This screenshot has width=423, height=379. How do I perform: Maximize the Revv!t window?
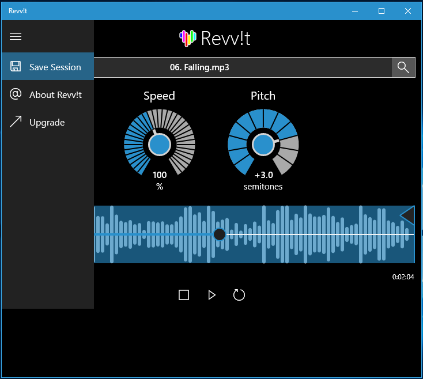[x=382, y=11]
